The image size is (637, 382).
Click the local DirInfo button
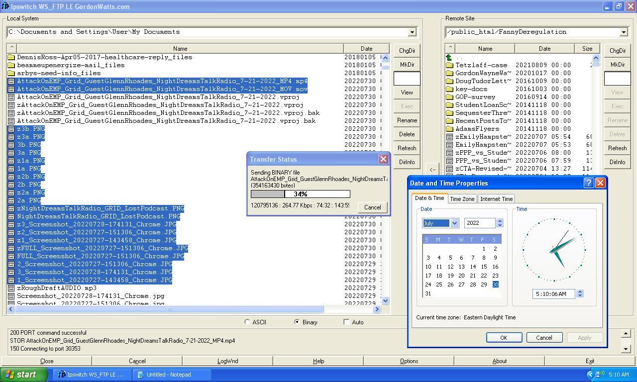[407, 162]
